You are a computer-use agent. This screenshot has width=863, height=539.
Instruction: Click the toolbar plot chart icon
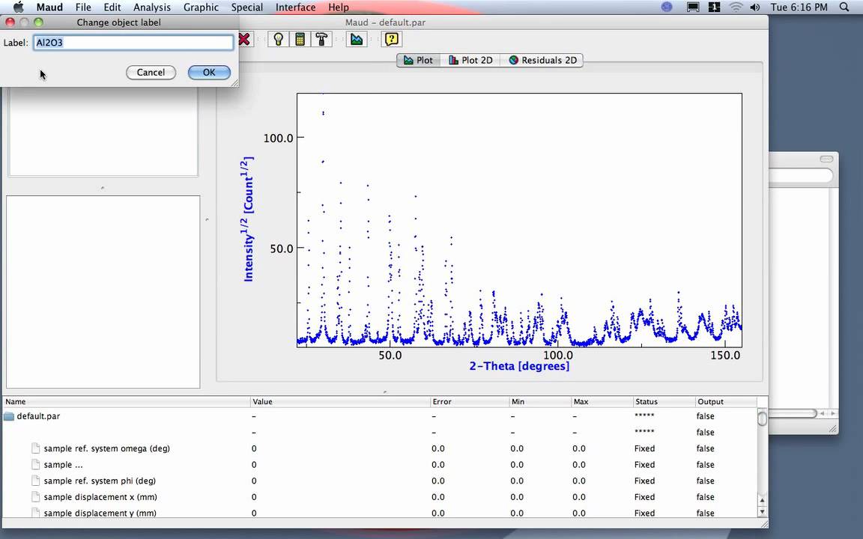(x=357, y=39)
